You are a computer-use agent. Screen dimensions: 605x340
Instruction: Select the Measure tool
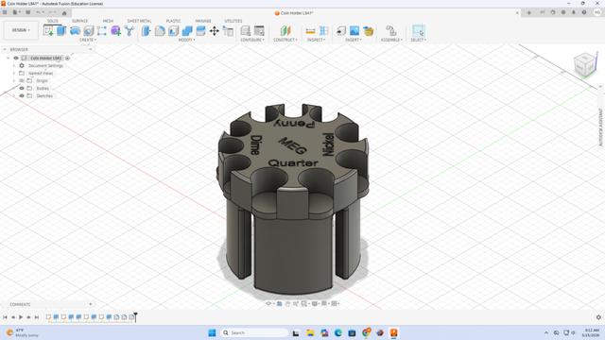(x=310, y=30)
